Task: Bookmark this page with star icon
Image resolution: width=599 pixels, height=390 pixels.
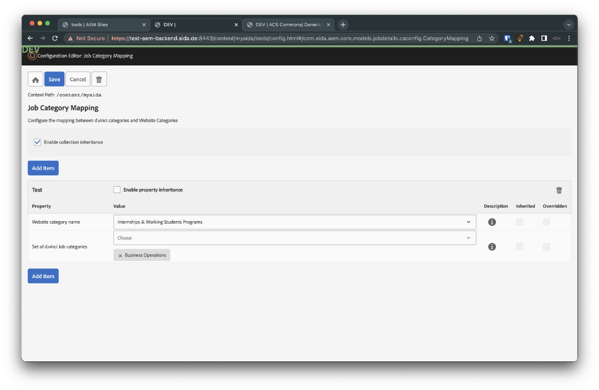Action: click(x=492, y=38)
